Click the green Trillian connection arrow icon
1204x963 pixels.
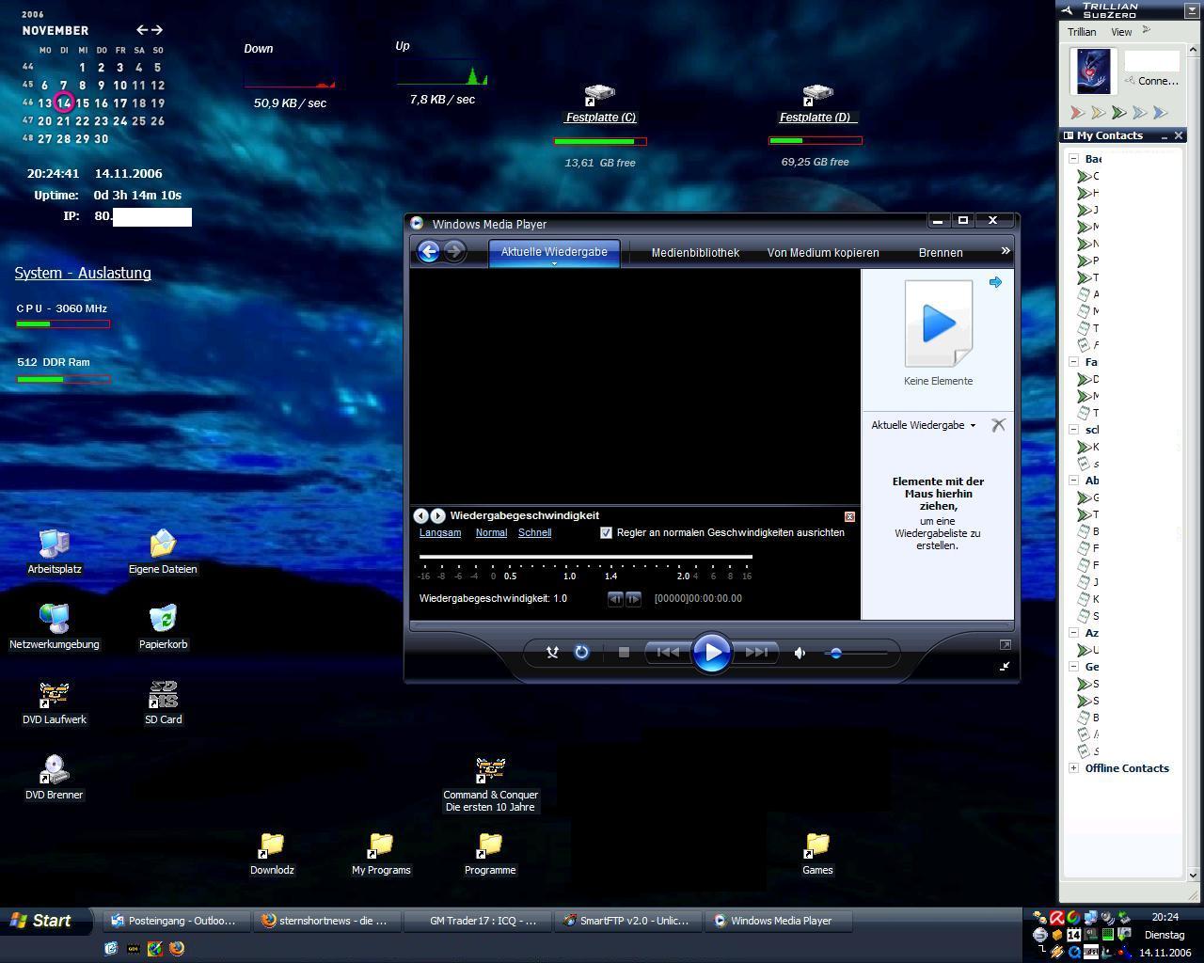point(1119,113)
